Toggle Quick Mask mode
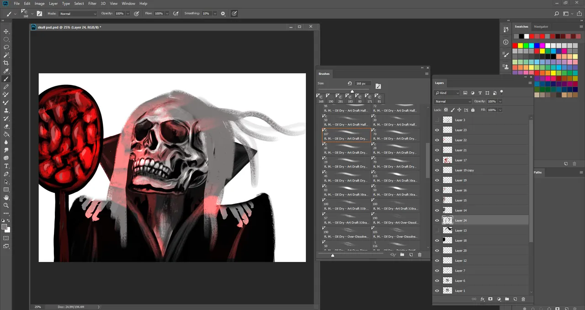 coord(6,238)
